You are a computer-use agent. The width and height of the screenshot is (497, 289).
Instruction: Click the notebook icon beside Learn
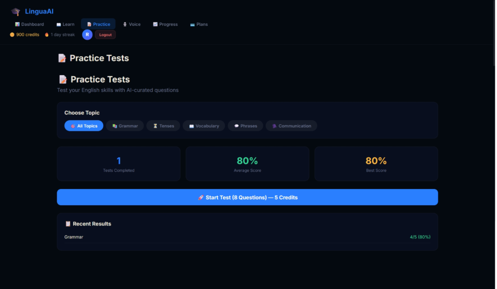click(x=59, y=24)
